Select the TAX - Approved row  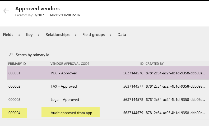(x=64, y=86)
